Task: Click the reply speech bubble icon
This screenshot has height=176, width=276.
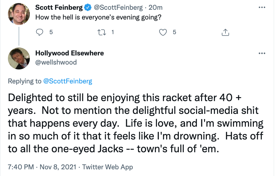Action: click(x=40, y=32)
